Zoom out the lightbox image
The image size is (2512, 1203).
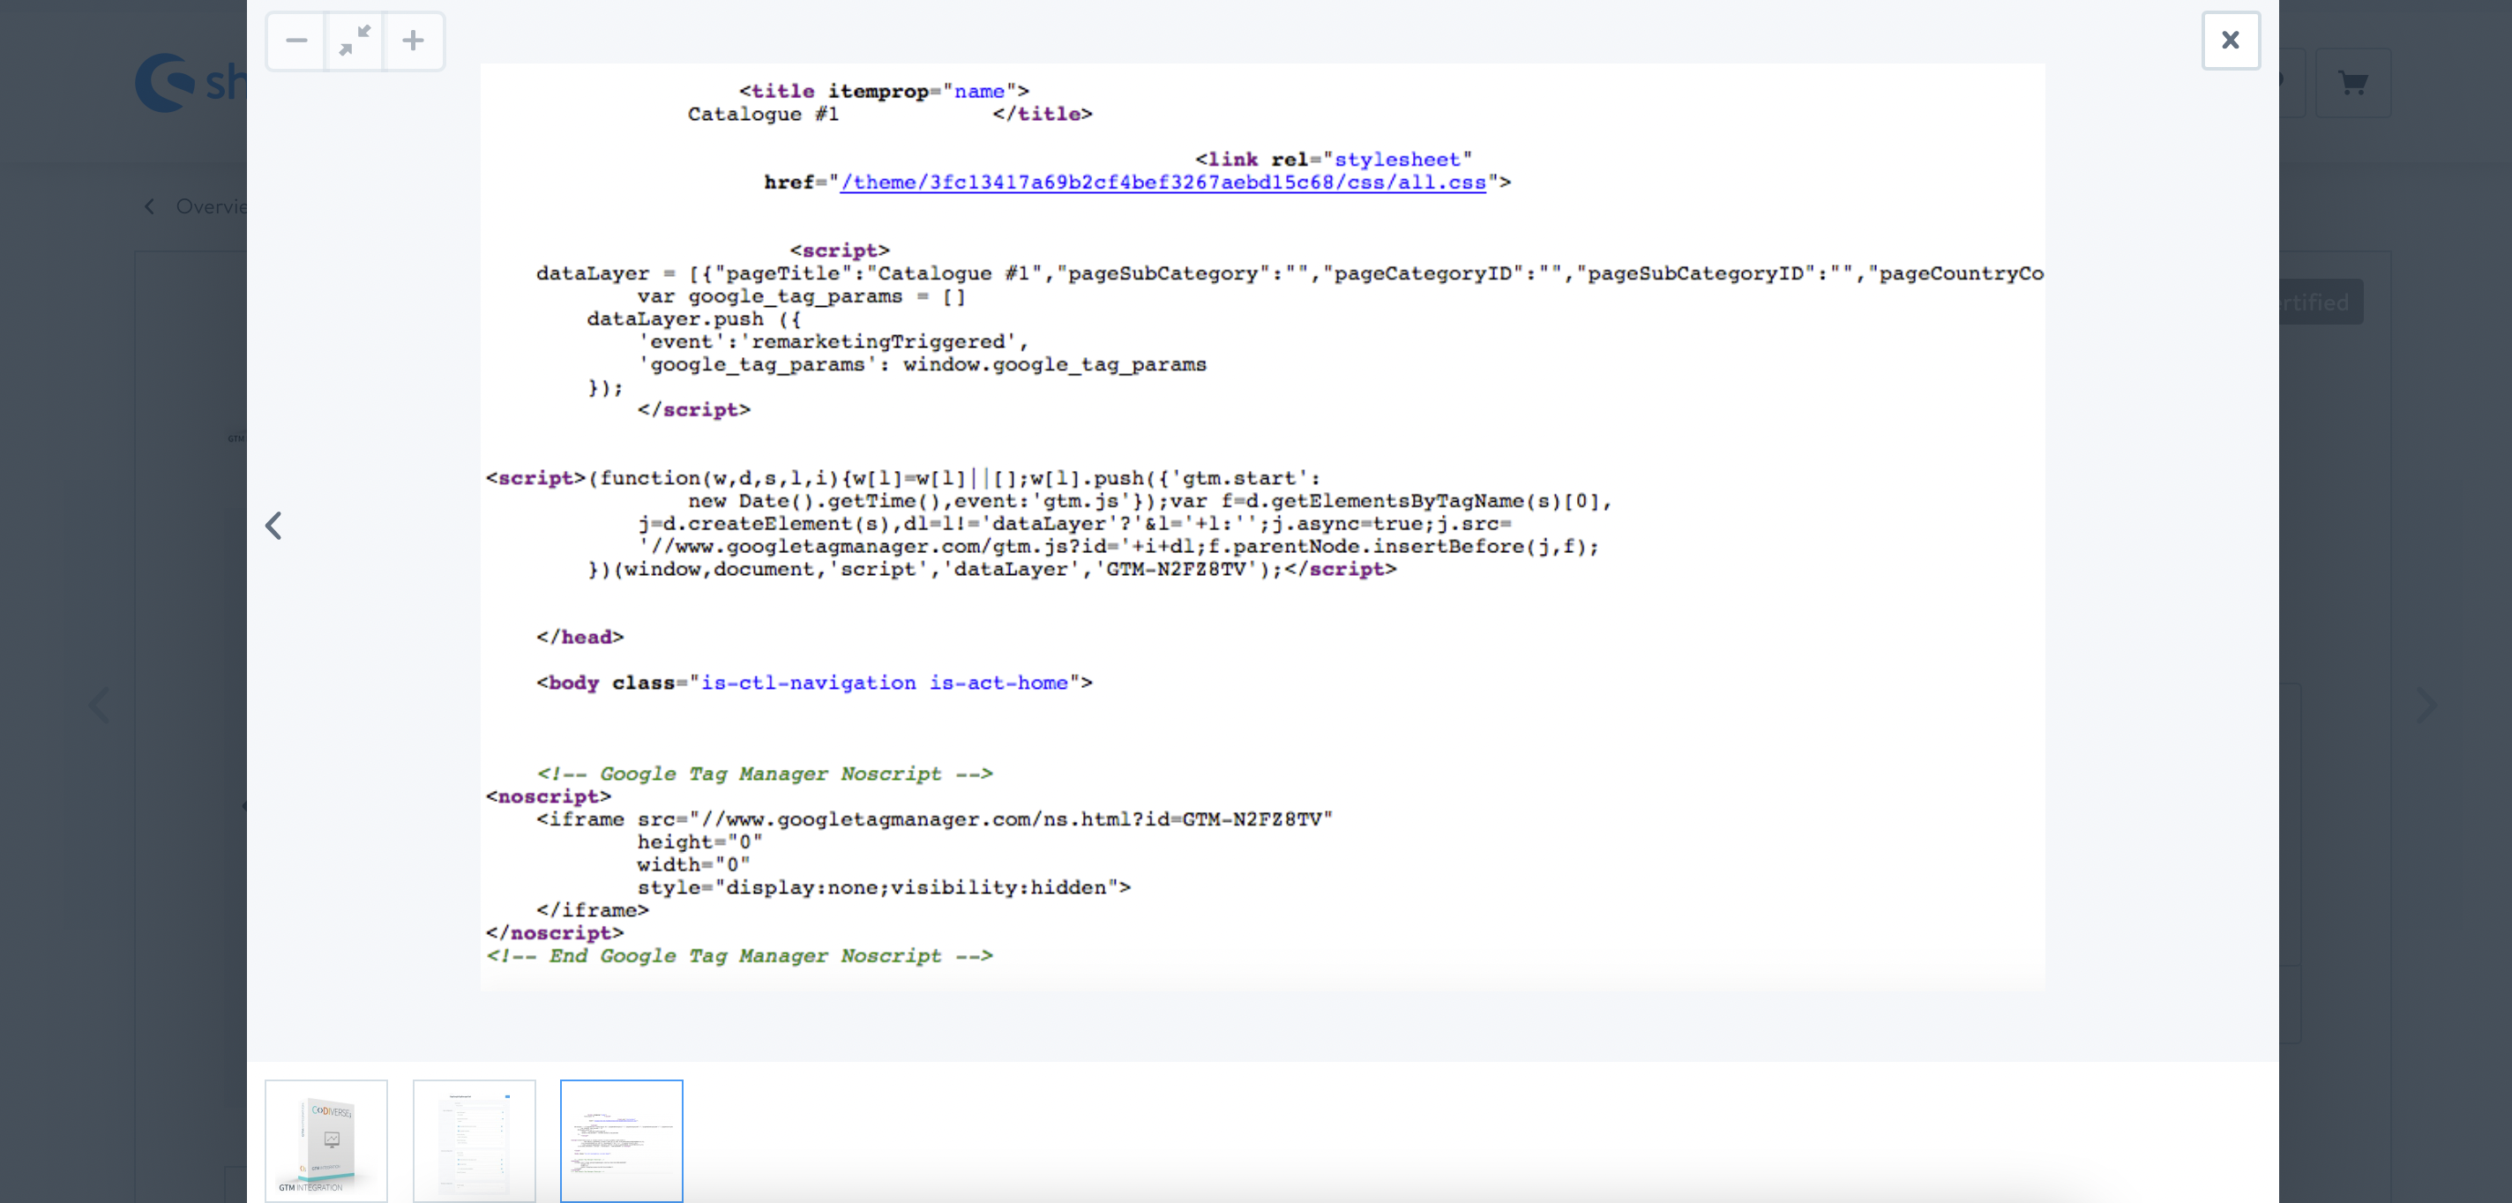pos(296,41)
